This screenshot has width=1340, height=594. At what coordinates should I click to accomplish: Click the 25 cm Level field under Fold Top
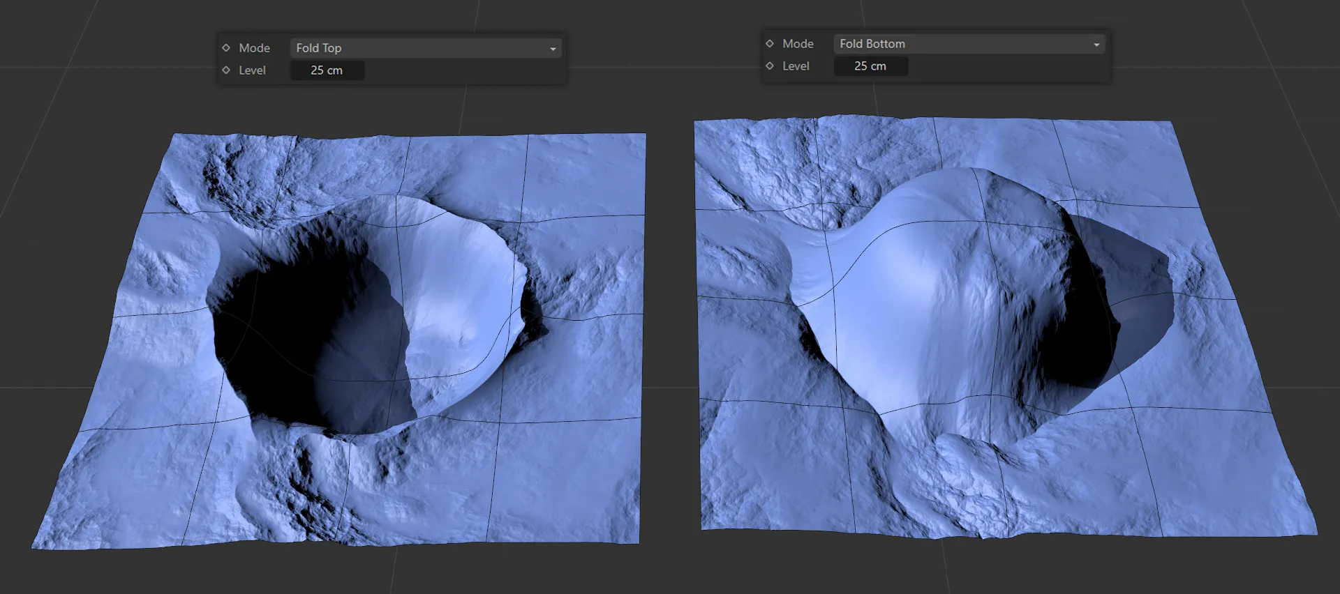click(x=327, y=70)
